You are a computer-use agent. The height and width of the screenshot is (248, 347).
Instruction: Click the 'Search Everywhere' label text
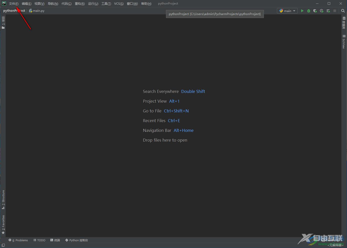click(x=161, y=91)
